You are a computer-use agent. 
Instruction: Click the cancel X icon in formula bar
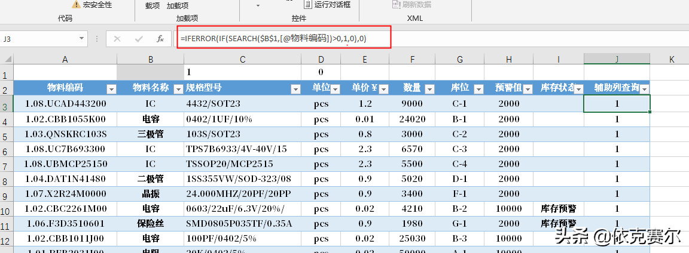[x=117, y=39]
